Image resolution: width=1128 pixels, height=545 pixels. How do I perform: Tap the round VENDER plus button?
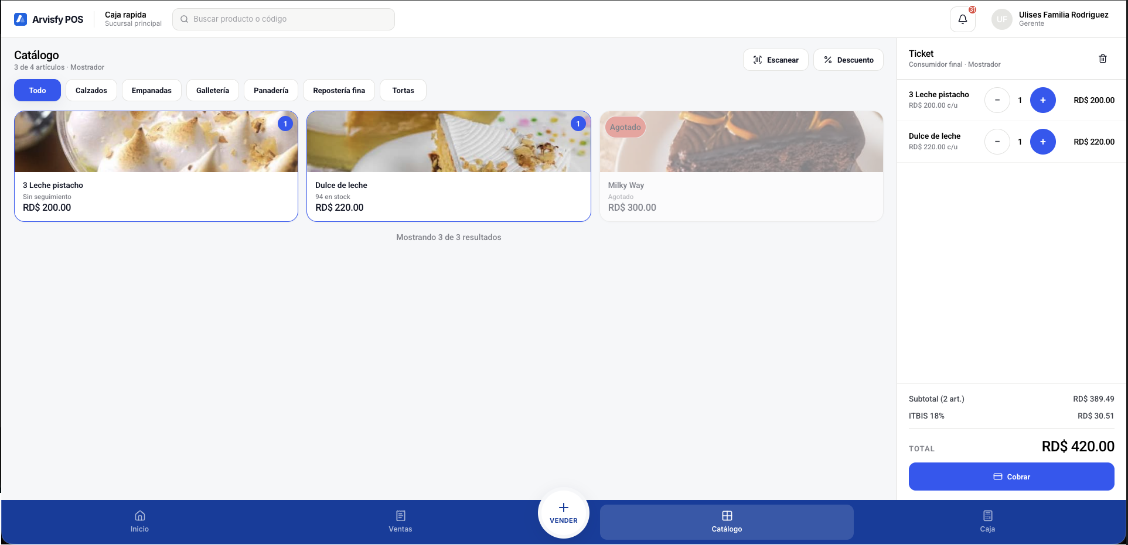(563, 513)
